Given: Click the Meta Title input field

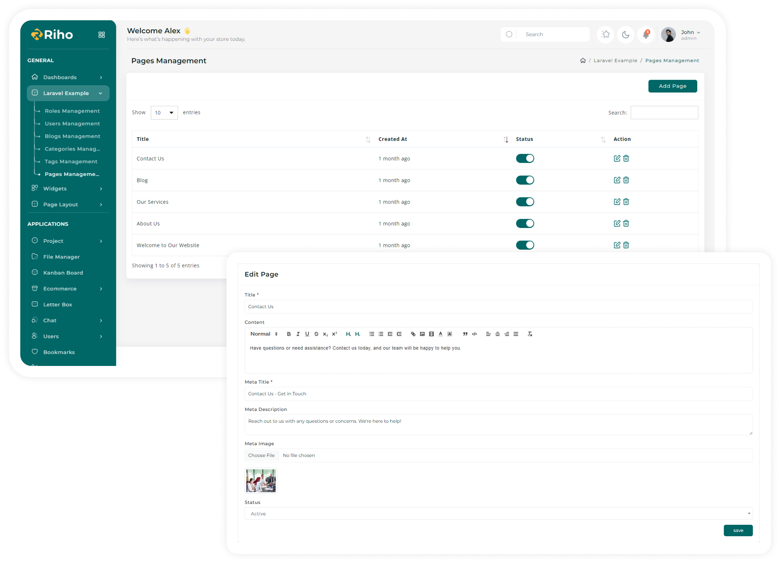Looking at the screenshot, I should [498, 394].
